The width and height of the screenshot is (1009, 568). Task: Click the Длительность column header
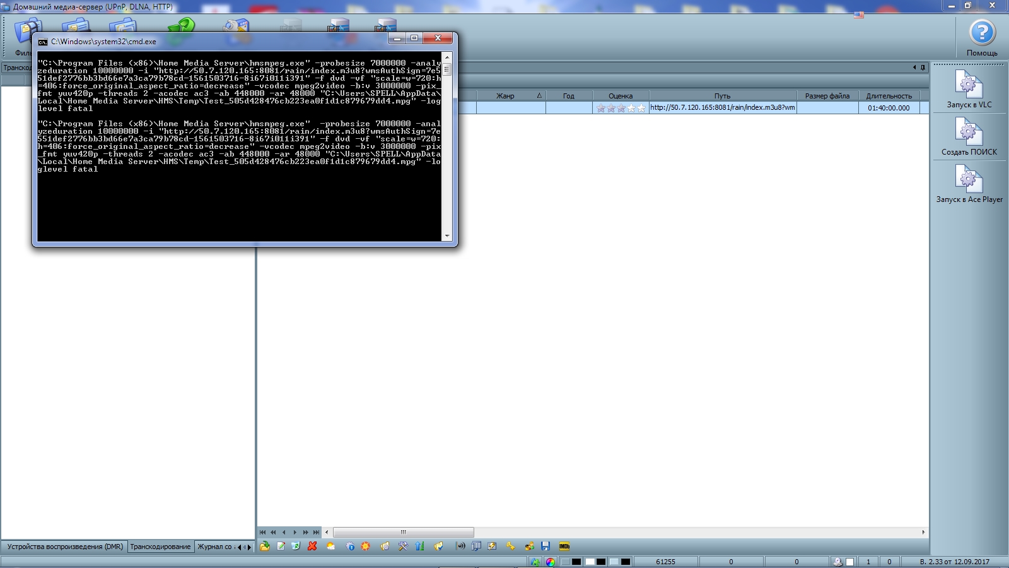click(x=889, y=96)
